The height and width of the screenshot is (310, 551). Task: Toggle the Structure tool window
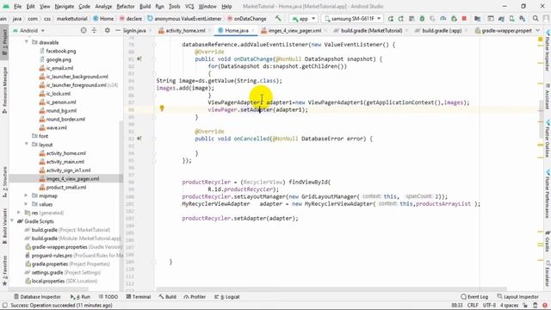(x=4, y=183)
